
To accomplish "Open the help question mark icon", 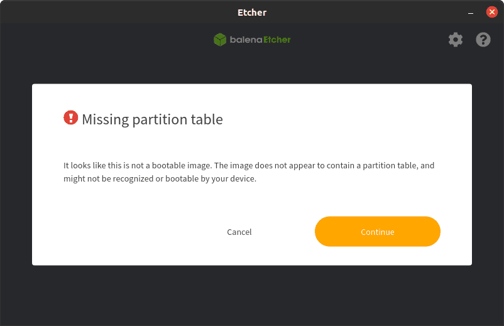I will click(483, 40).
